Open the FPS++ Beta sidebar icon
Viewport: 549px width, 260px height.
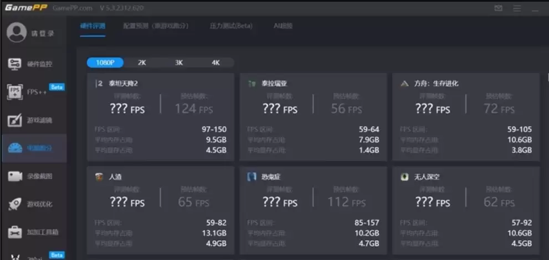(15, 92)
